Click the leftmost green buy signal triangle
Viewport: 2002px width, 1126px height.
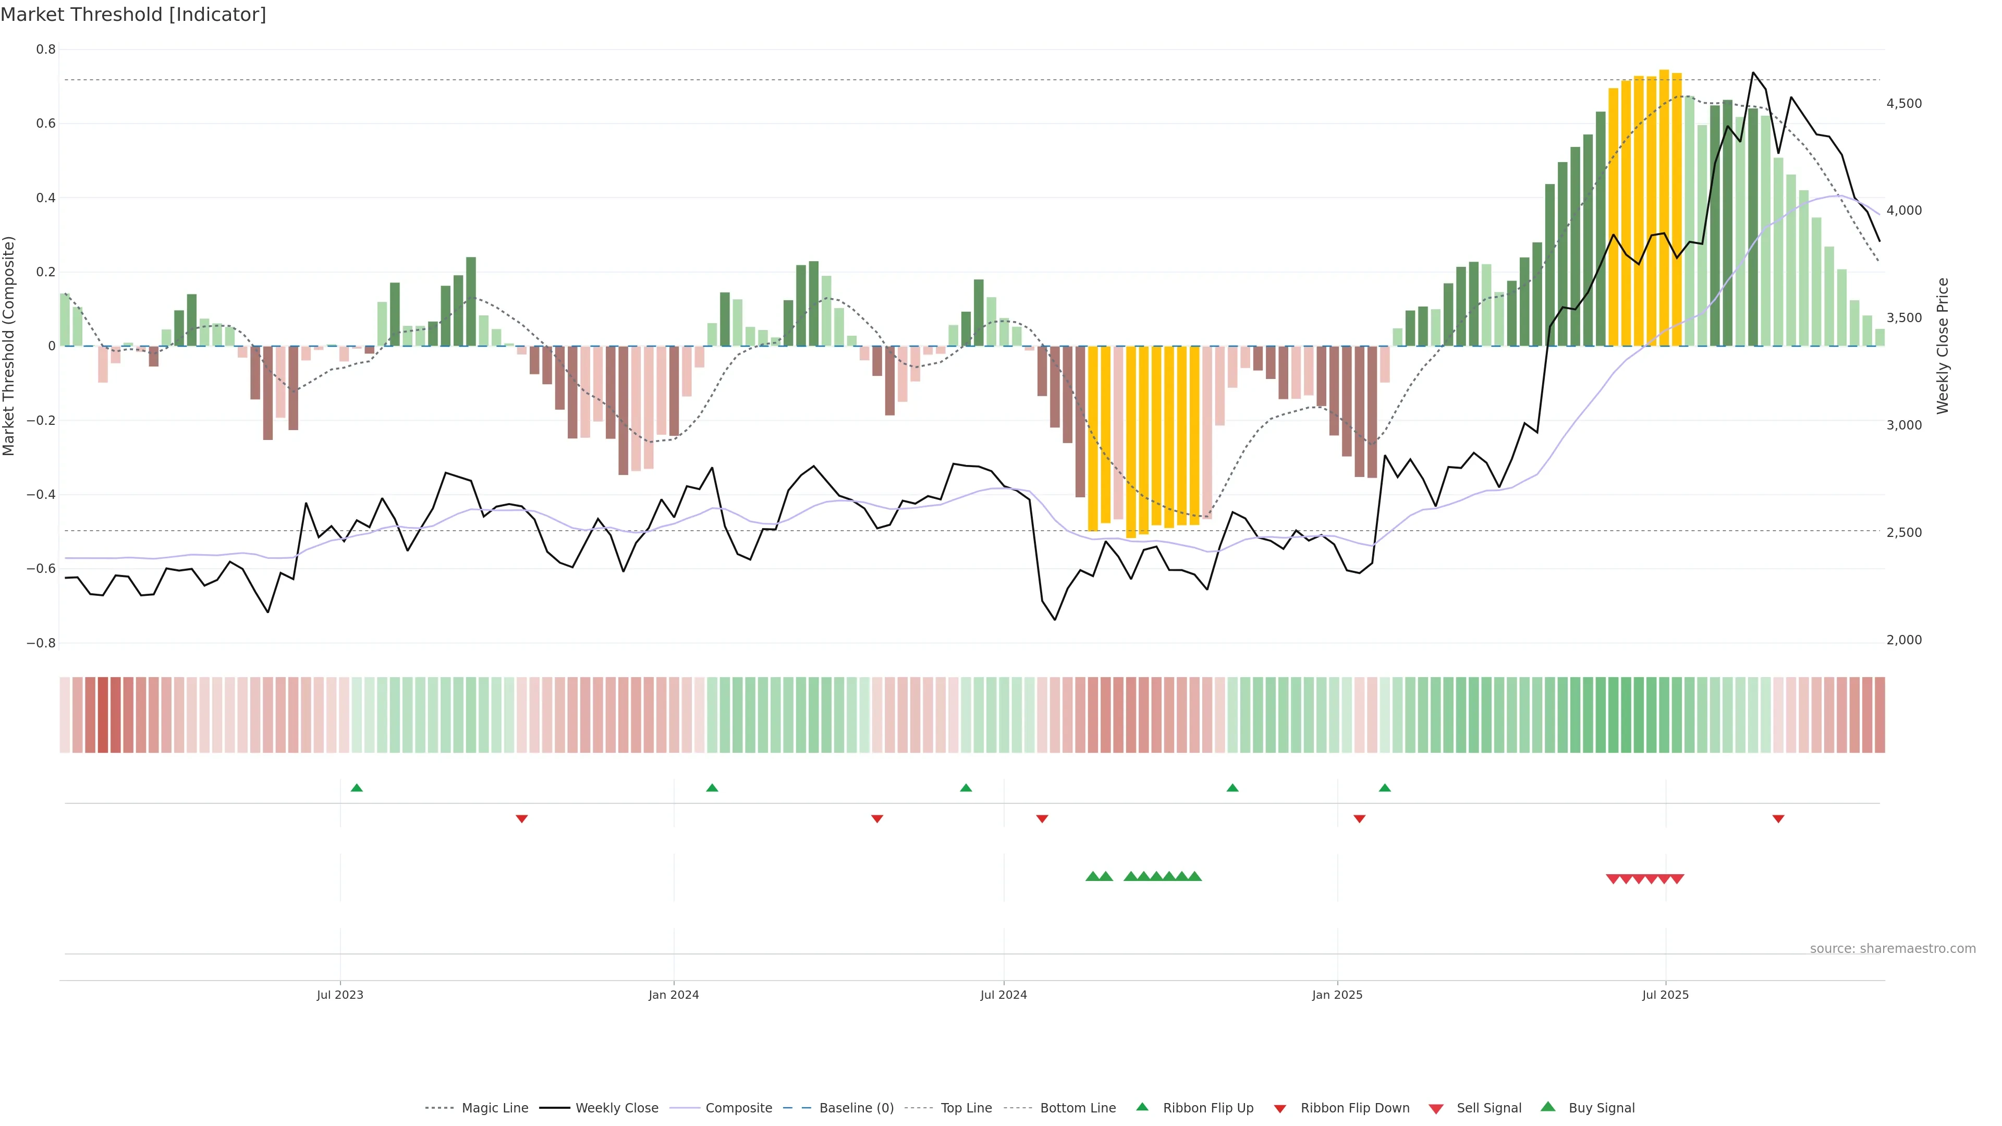(x=1093, y=876)
